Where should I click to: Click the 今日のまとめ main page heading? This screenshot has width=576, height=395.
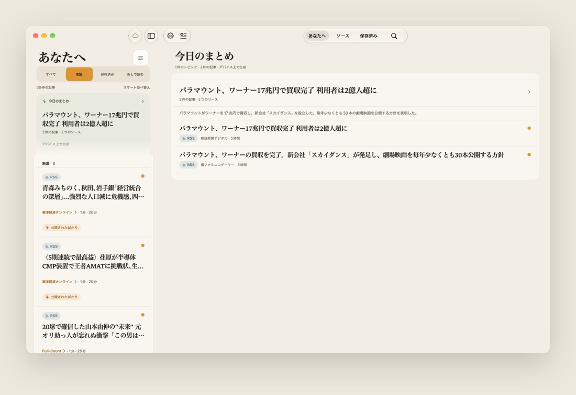pos(204,56)
